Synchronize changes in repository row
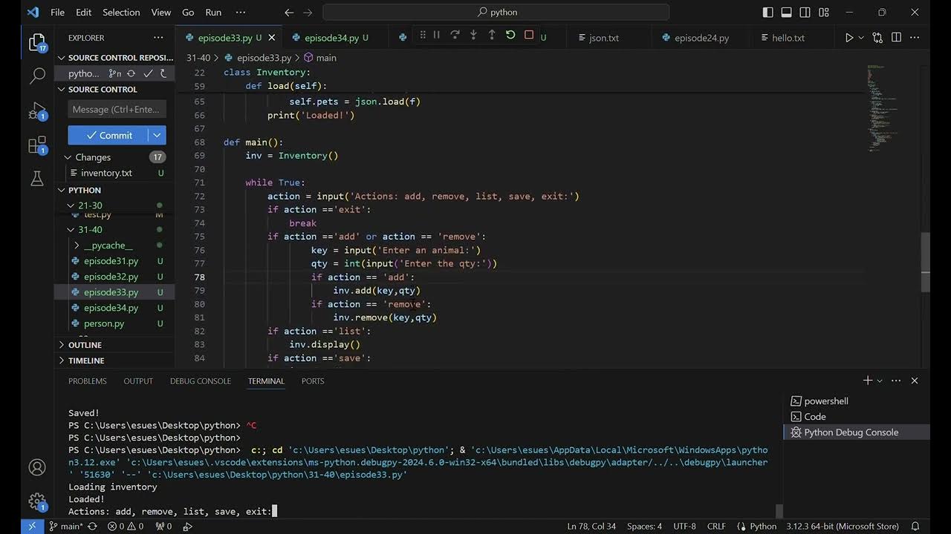Screen dimensions: 951x534 click(132, 73)
